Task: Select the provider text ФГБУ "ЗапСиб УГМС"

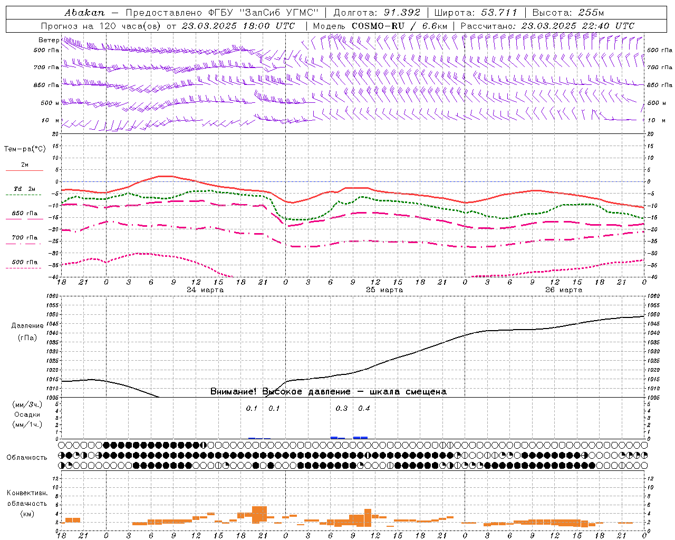Action: point(264,13)
